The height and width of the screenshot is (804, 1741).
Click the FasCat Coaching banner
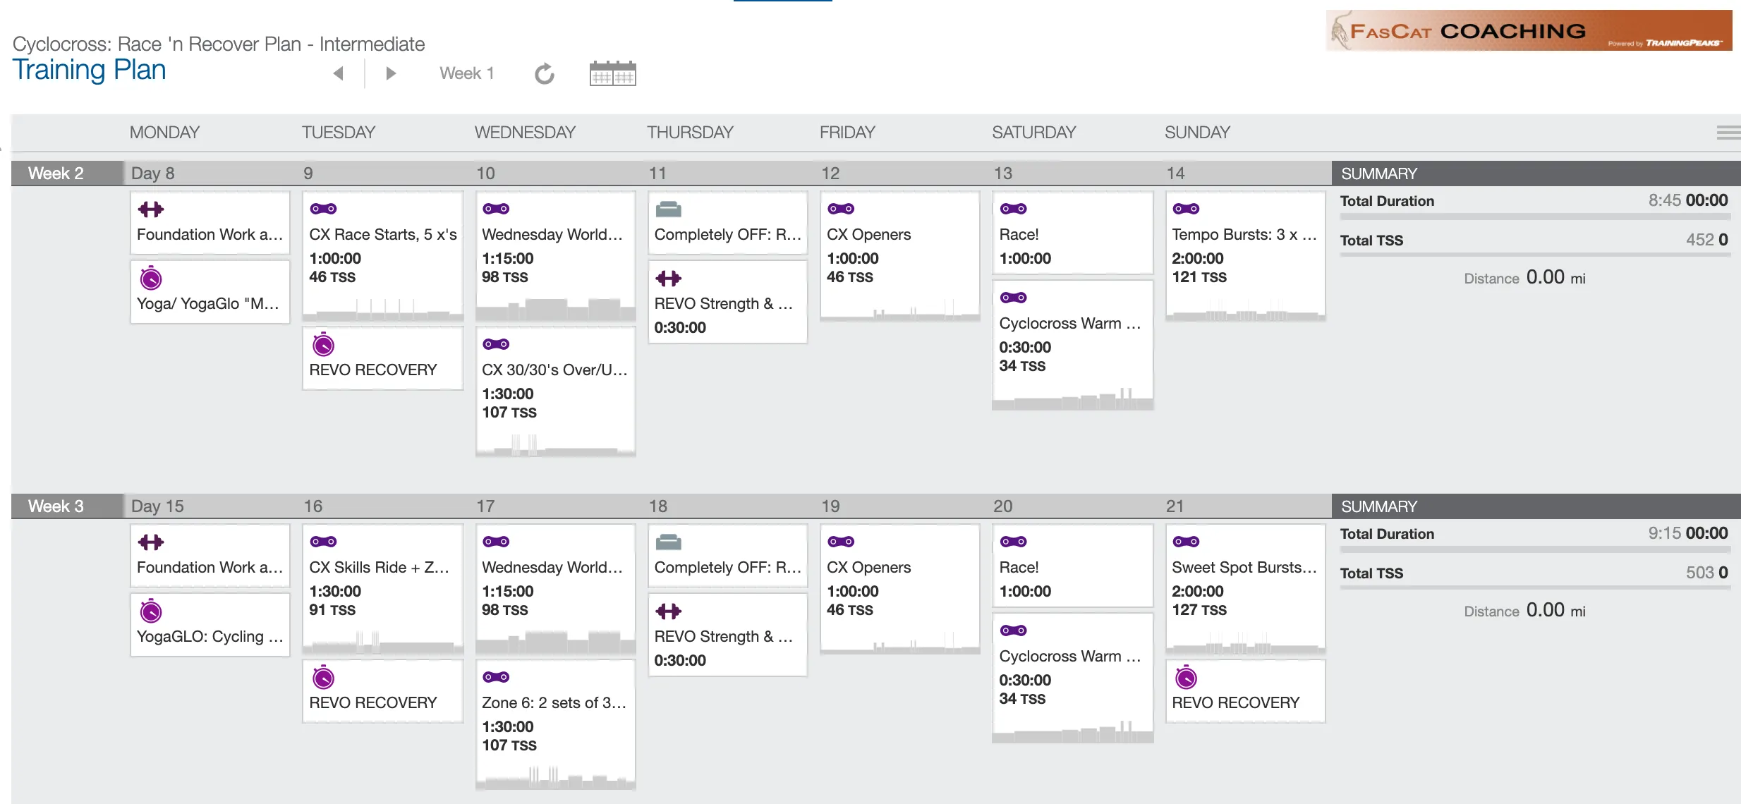click(x=1529, y=30)
